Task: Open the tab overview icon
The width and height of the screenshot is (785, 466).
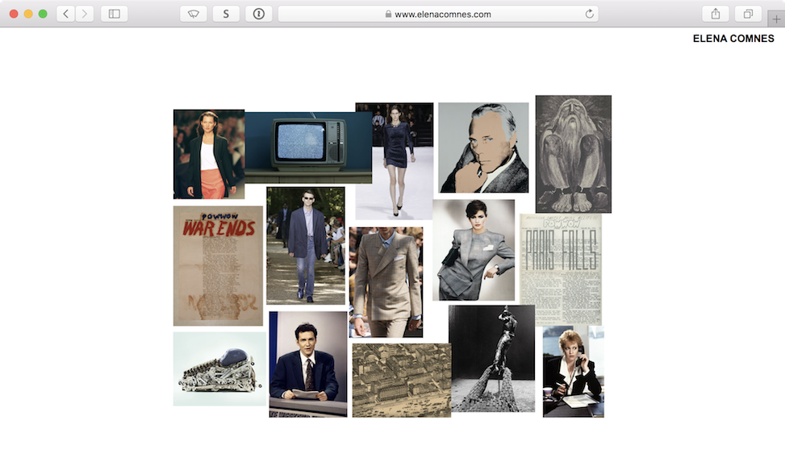Action: tap(747, 13)
